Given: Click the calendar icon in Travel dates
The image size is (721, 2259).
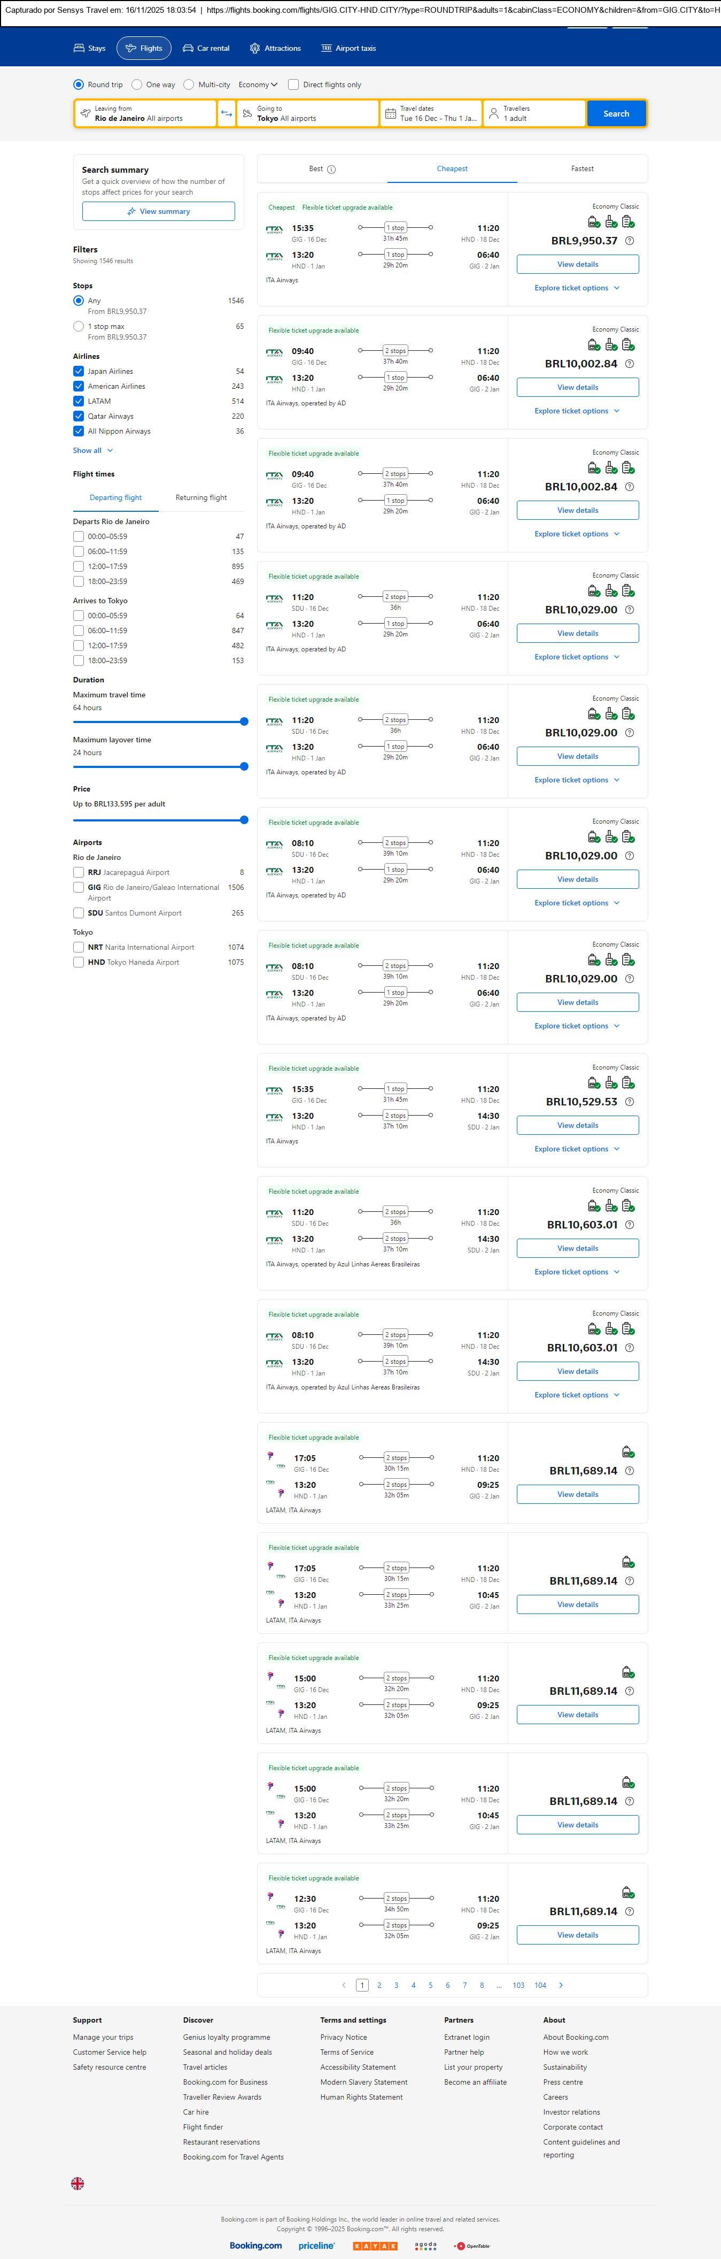Looking at the screenshot, I should (391, 114).
